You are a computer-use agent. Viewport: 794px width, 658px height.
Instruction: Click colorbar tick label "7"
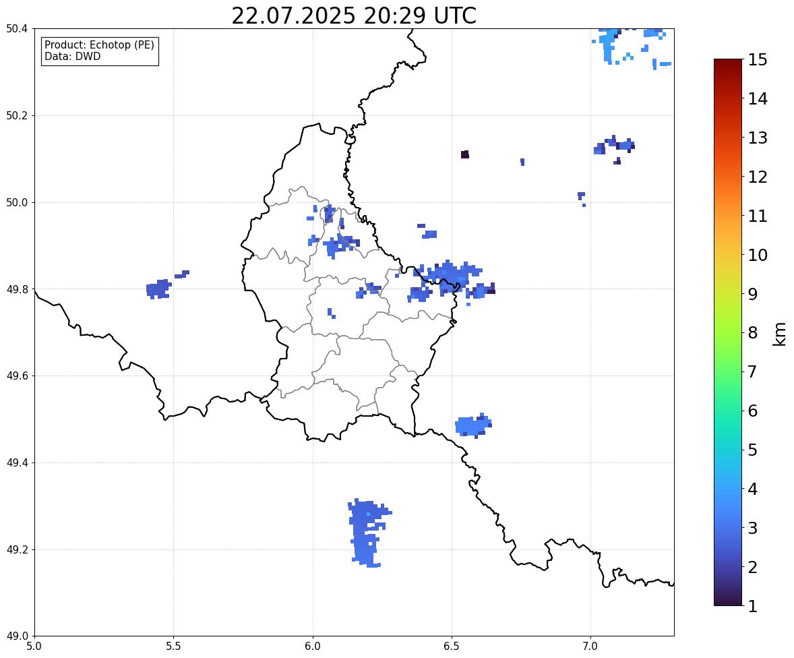click(753, 371)
